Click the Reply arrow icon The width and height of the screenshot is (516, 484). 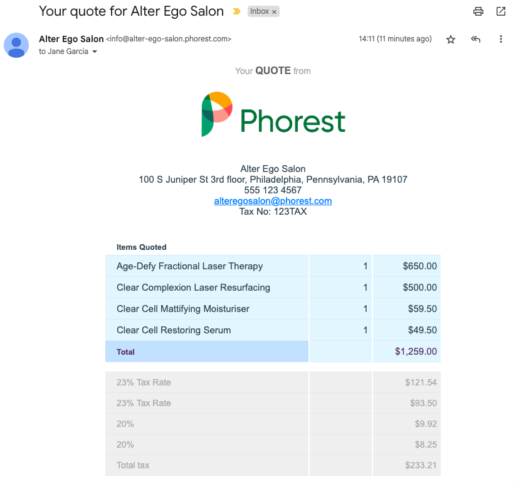pyautogui.click(x=476, y=40)
